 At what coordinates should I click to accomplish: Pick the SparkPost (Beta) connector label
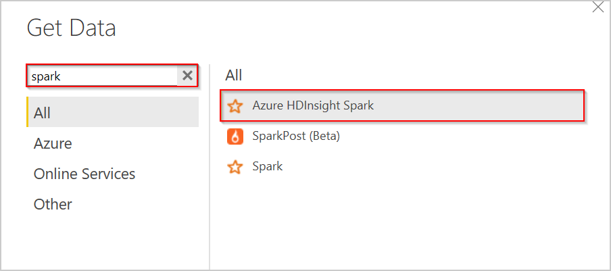(x=295, y=137)
